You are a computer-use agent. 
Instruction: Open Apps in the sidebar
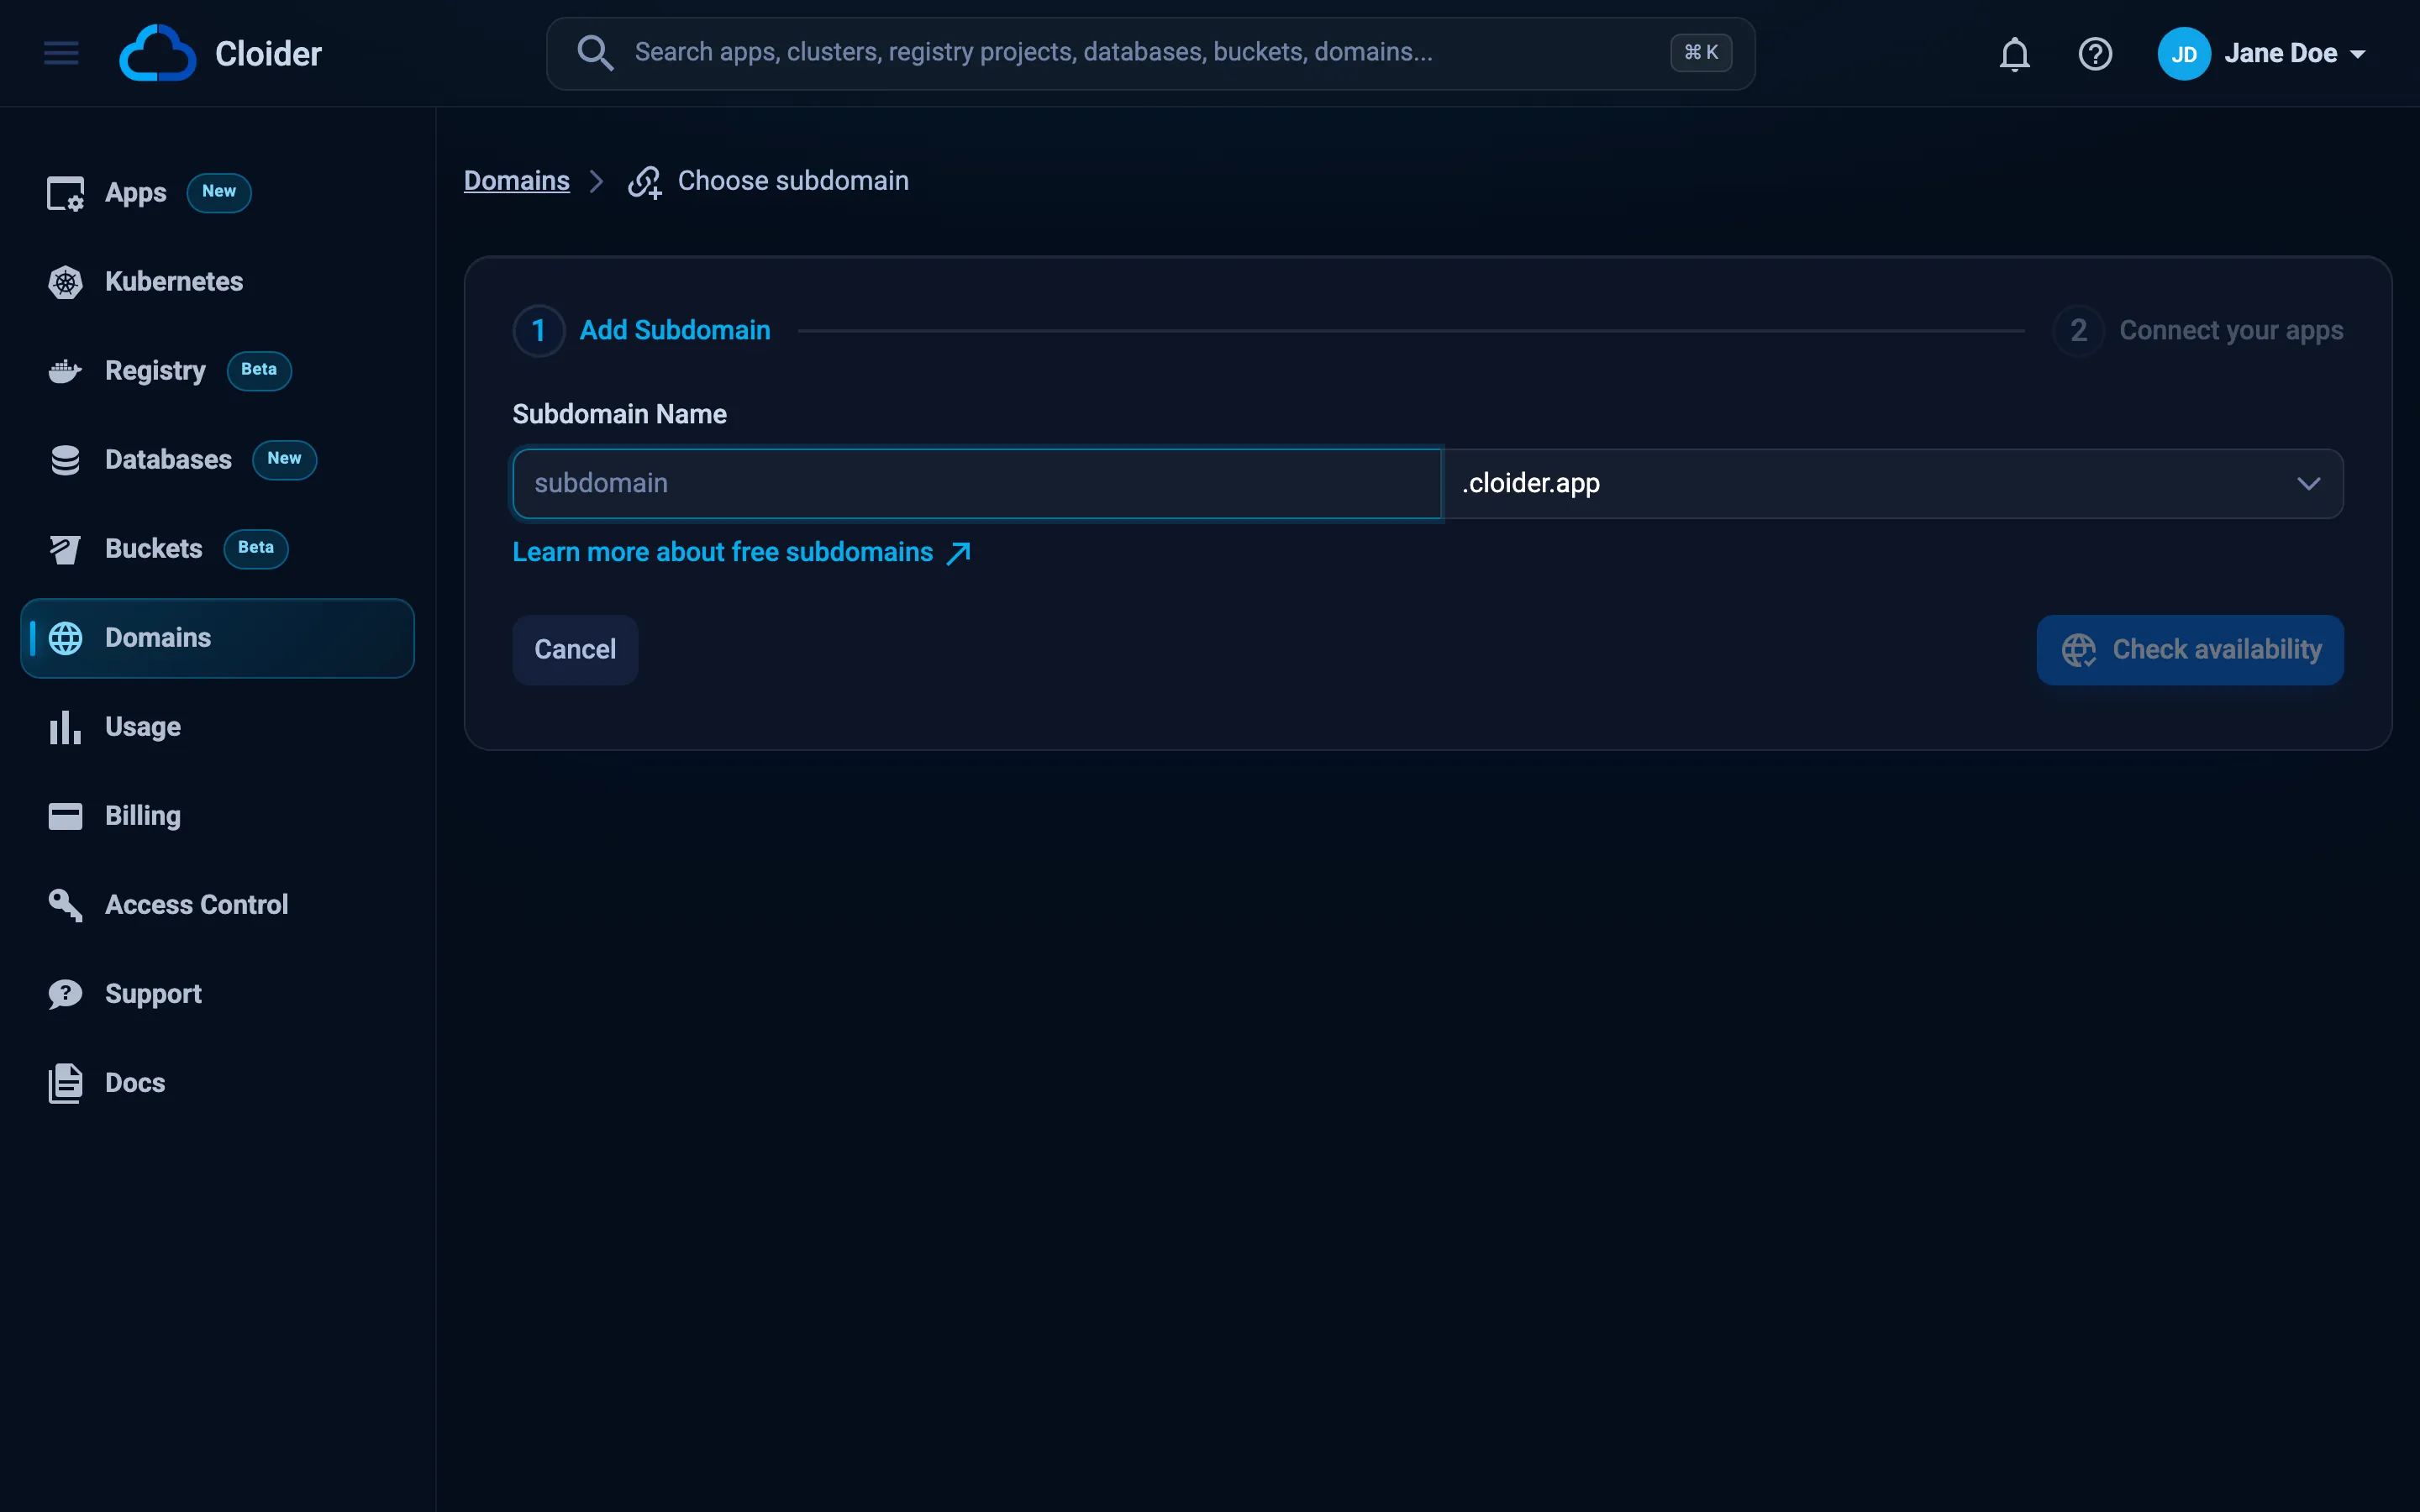coord(218,193)
